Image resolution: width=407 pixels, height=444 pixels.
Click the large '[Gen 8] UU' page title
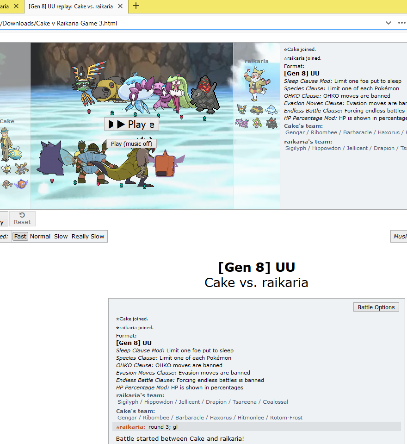coord(257,267)
